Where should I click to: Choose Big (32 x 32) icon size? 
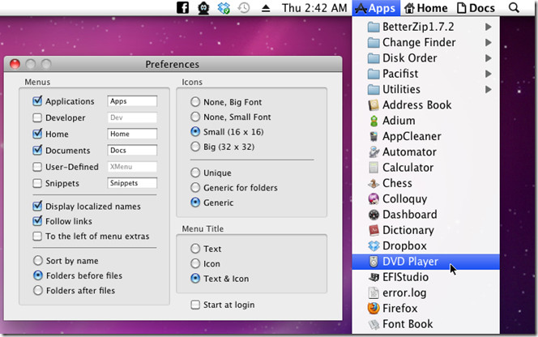click(195, 147)
